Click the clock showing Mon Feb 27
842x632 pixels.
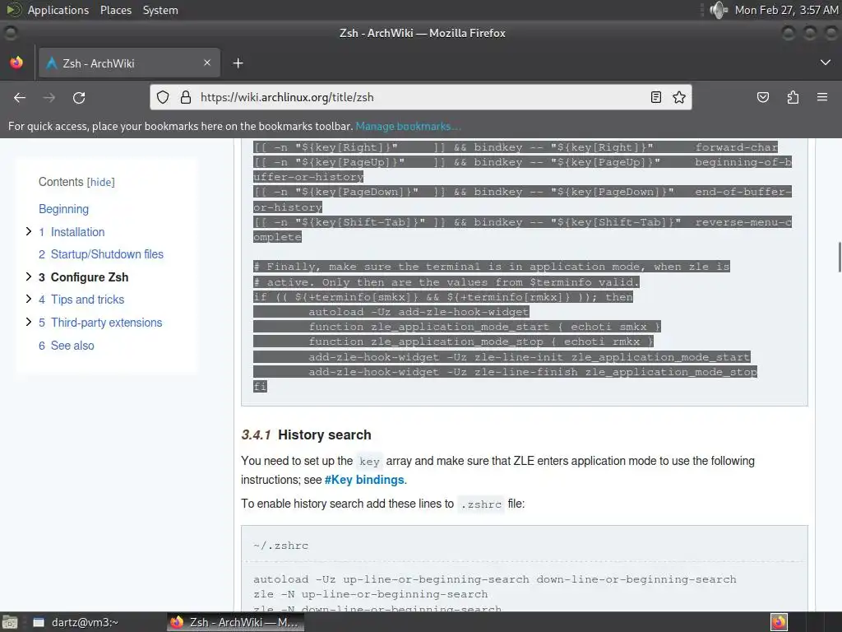click(x=786, y=10)
